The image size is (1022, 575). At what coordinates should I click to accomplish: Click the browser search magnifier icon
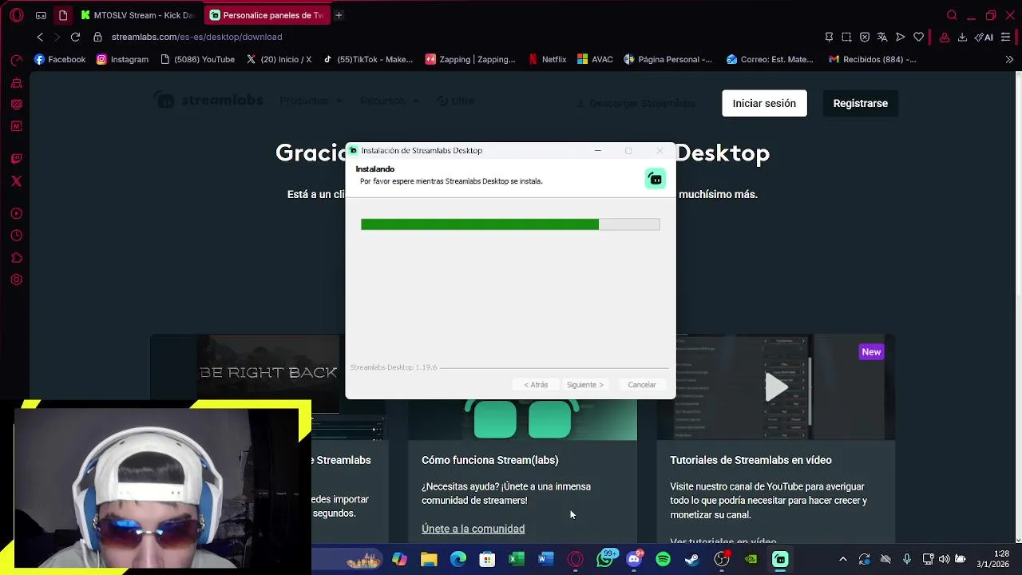(952, 15)
